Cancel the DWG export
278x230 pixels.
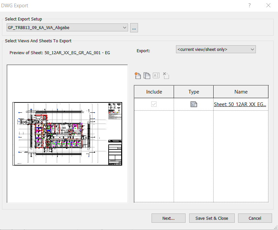(255, 218)
